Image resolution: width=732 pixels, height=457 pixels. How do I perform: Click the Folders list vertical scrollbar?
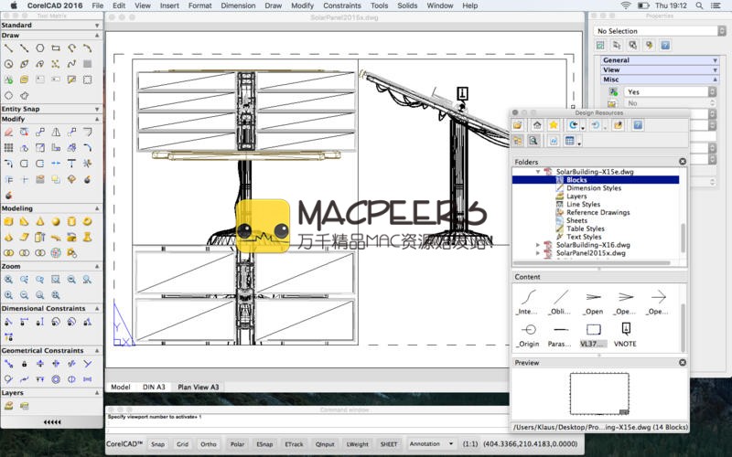pyautogui.click(x=683, y=219)
